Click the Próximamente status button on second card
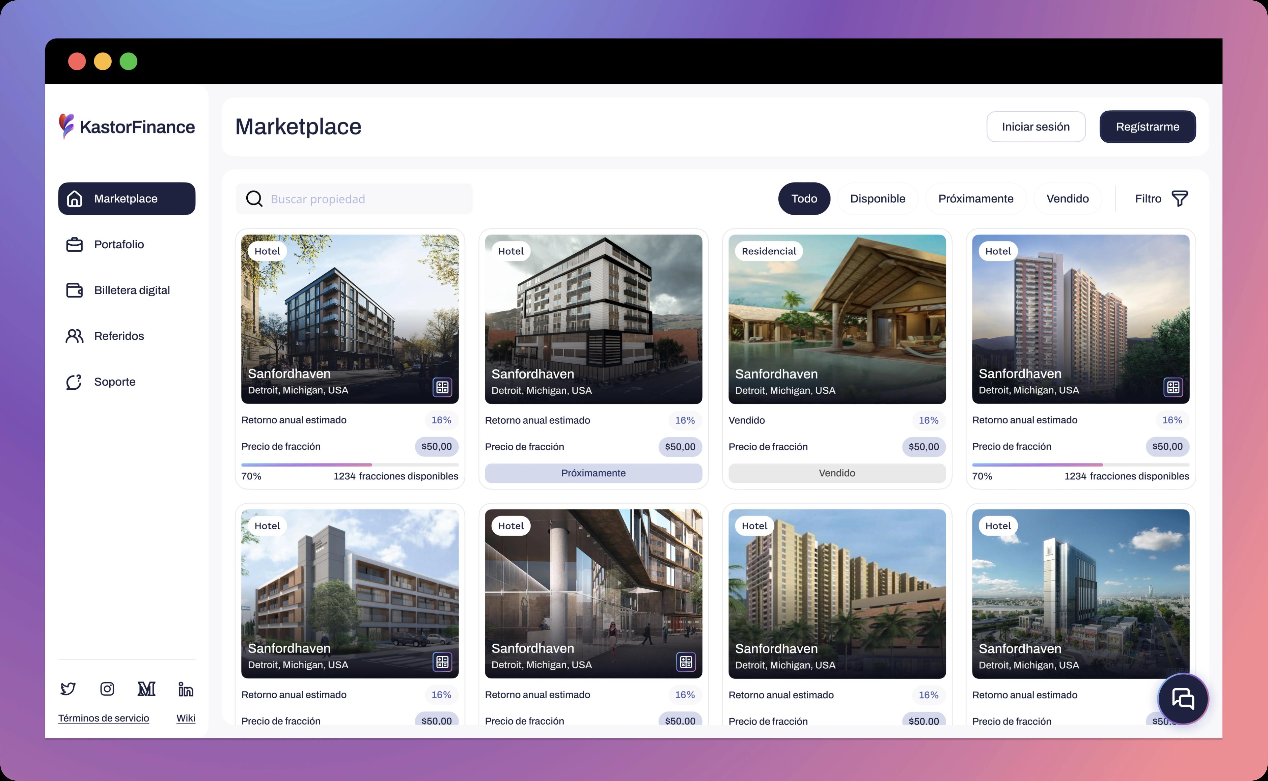Viewport: 1268px width, 781px height. point(593,473)
